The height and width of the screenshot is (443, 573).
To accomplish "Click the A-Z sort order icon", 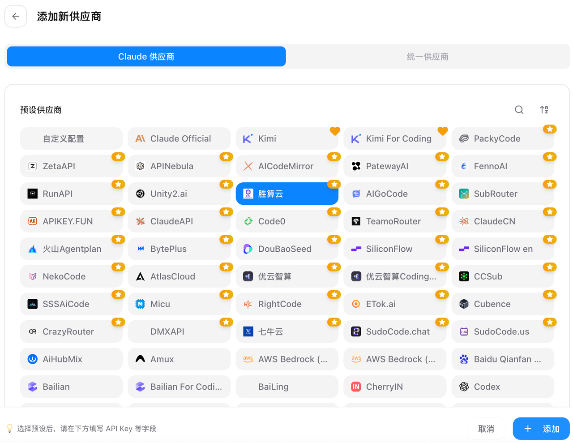I will [x=544, y=110].
